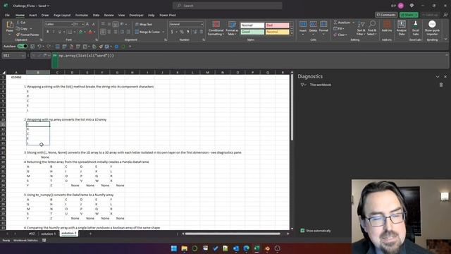Open the Fill dropdown in Editing
The height and width of the screenshot is (254, 451).
[339, 28]
